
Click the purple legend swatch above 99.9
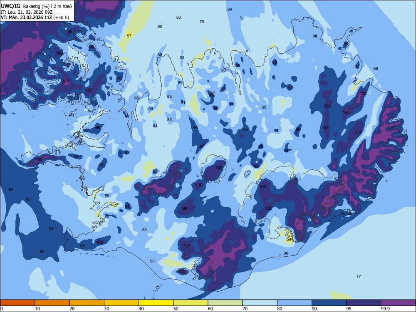398,303
